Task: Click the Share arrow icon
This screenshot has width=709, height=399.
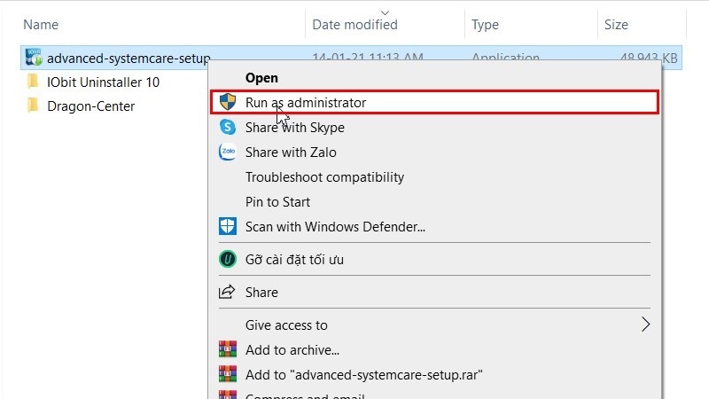Action: click(228, 292)
